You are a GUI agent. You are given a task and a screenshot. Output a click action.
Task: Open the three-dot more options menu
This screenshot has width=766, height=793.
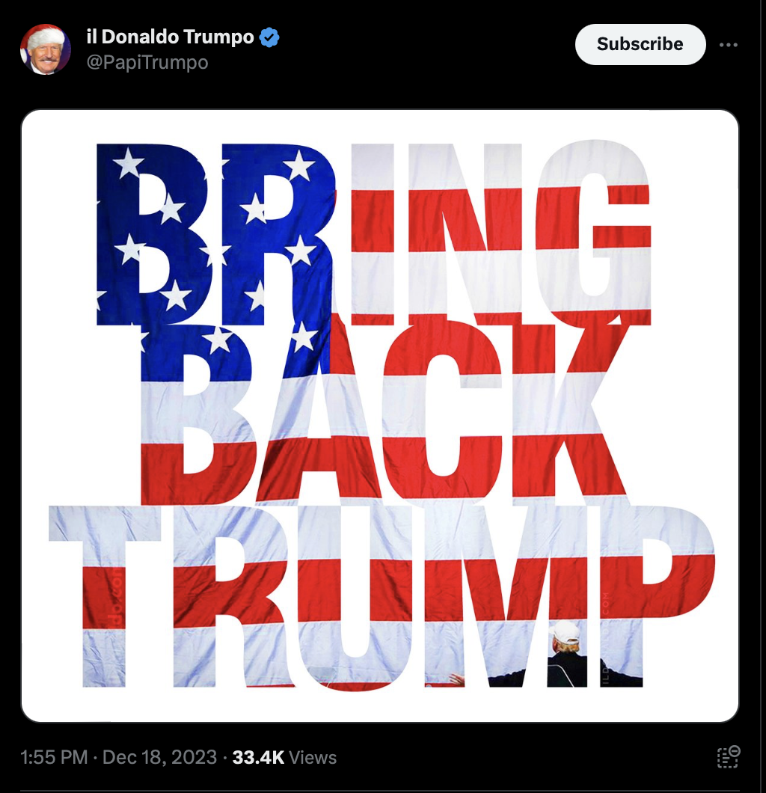point(728,44)
